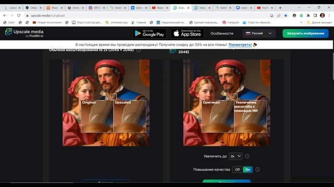Switch quality enhancement to On
334x187 pixels.
[247, 170]
